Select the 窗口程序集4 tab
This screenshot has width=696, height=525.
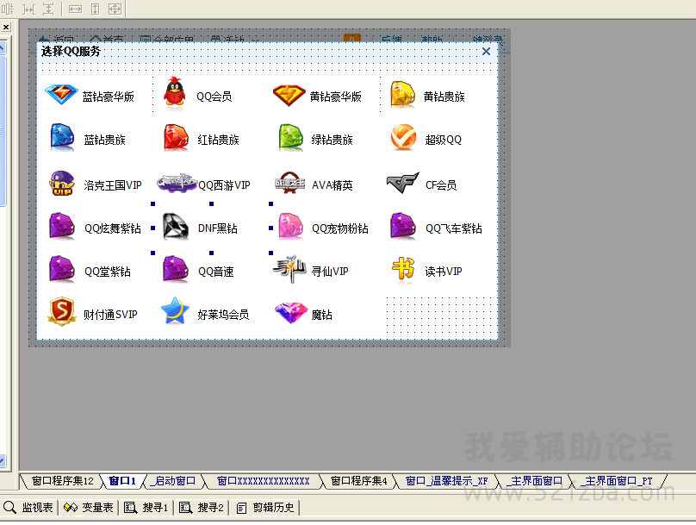pyautogui.click(x=358, y=481)
